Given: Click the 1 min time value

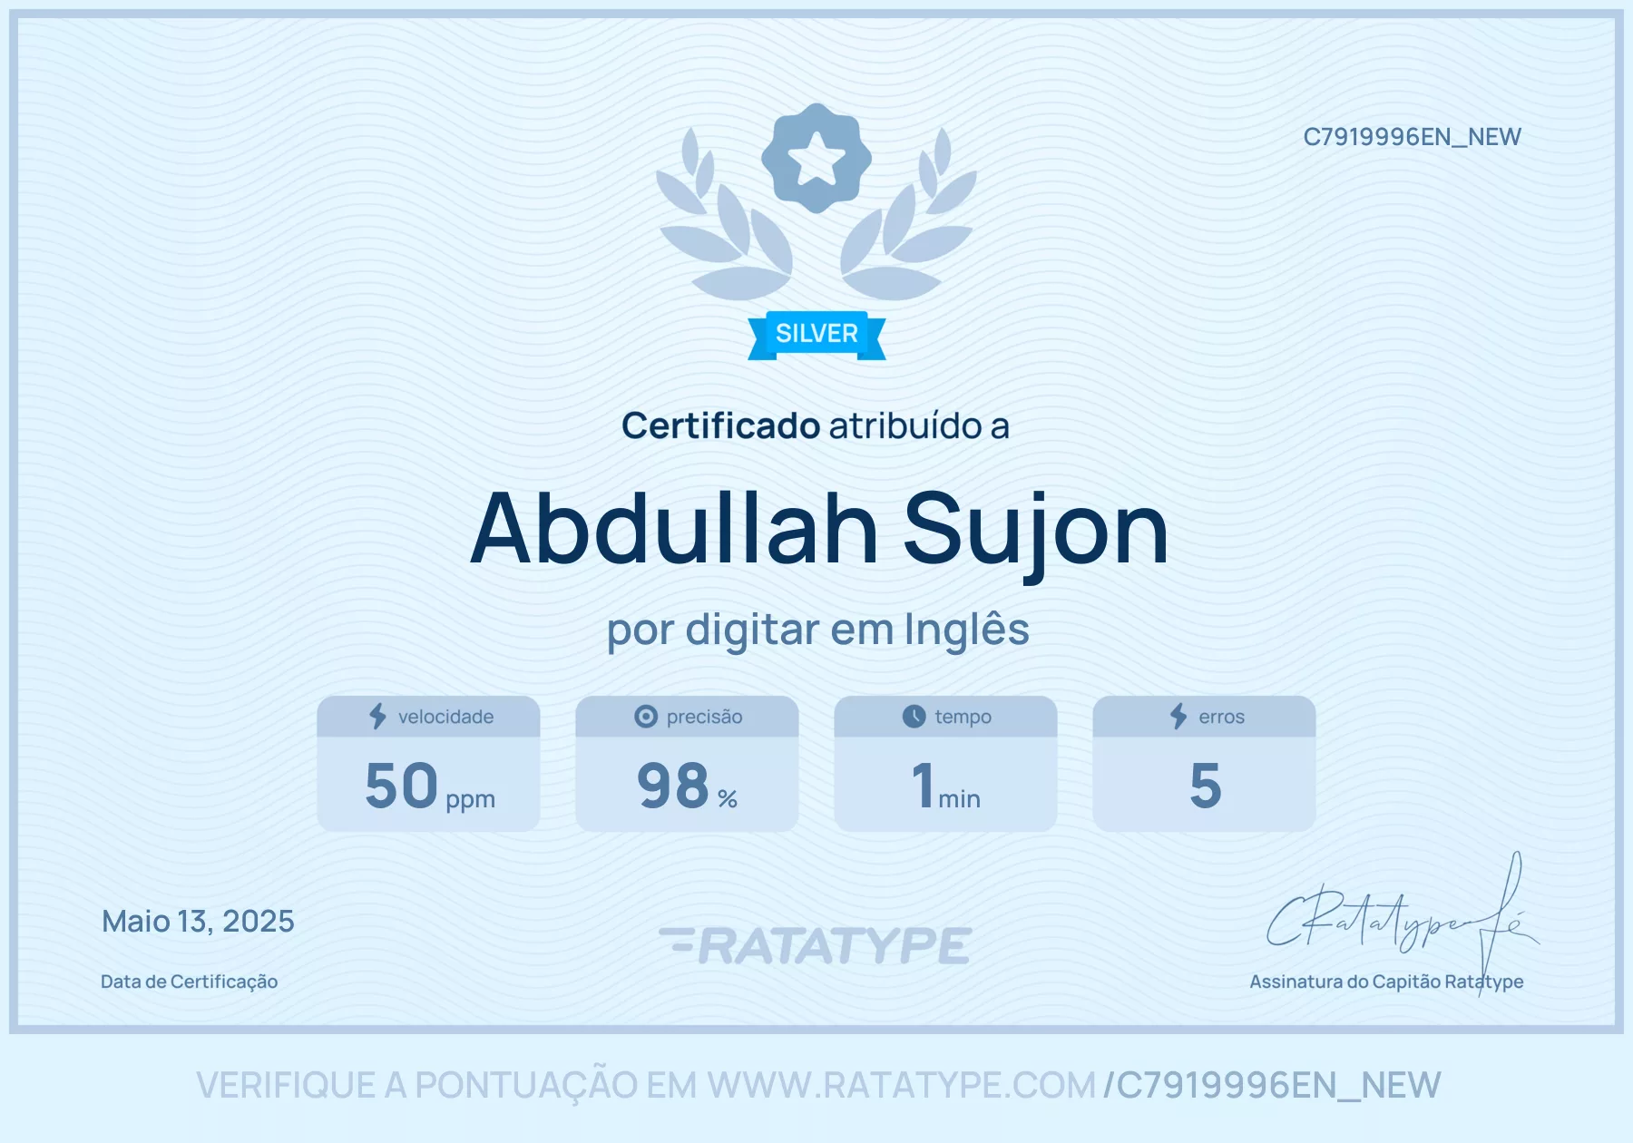Looking at the screenshot, I should click(x=945, y=786).
